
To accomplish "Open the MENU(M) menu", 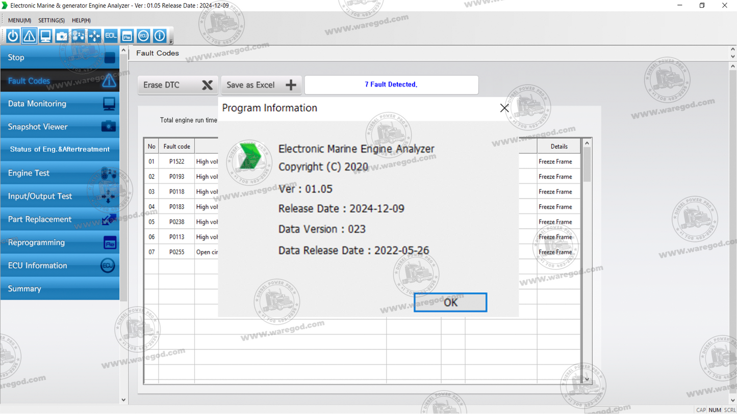I will coord(18,20).
